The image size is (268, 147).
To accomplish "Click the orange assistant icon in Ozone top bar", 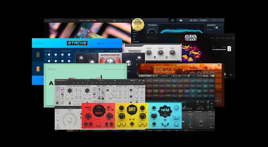I will tap(172, 20).
